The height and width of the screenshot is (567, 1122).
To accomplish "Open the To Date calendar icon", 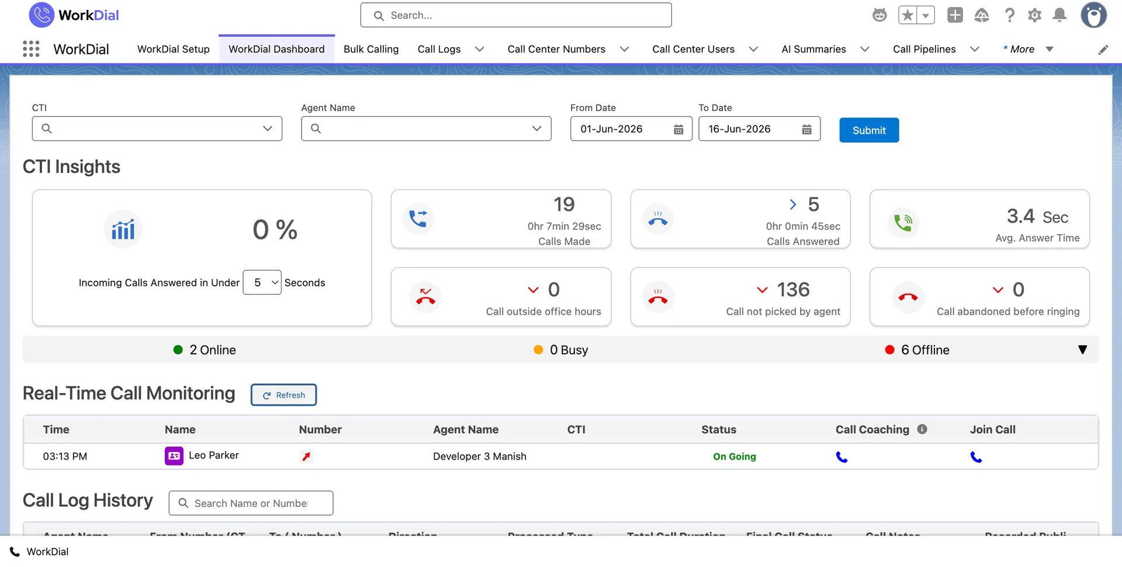I will pos(806,129).
